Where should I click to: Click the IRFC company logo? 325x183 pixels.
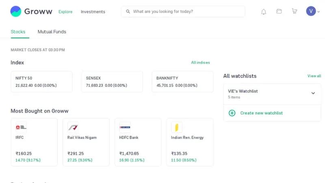tap(21, 127)
